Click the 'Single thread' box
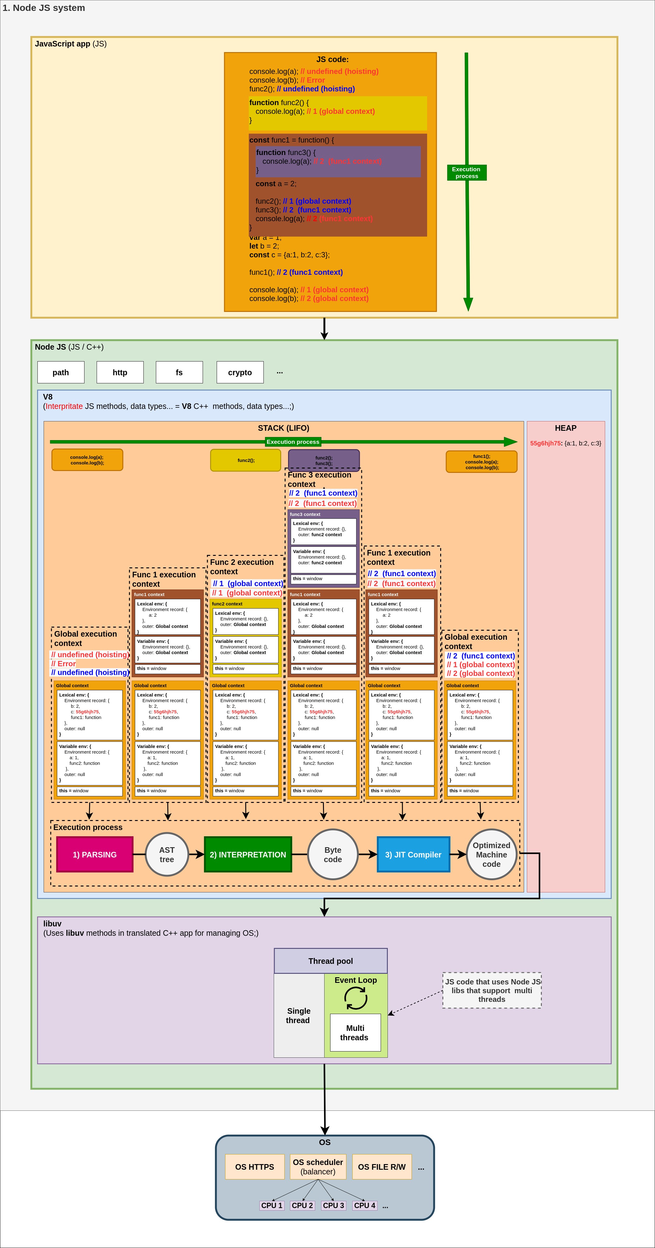This screenshot has height=1248, width=655. click(x=299, y=1015)
